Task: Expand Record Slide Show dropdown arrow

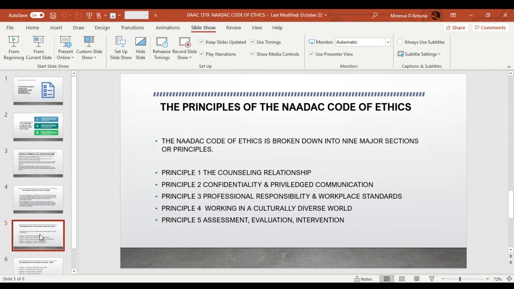Action: (190, 58)
